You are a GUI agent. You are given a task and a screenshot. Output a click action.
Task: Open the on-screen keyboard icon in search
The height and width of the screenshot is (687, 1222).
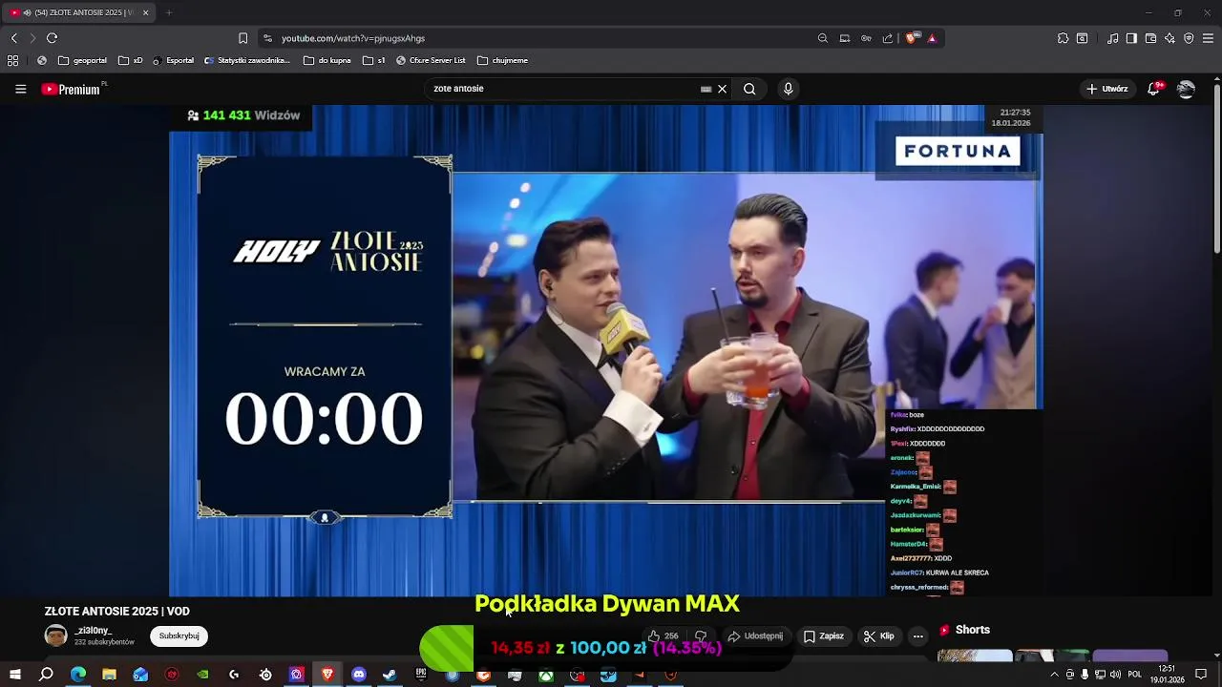coord(706,89)
